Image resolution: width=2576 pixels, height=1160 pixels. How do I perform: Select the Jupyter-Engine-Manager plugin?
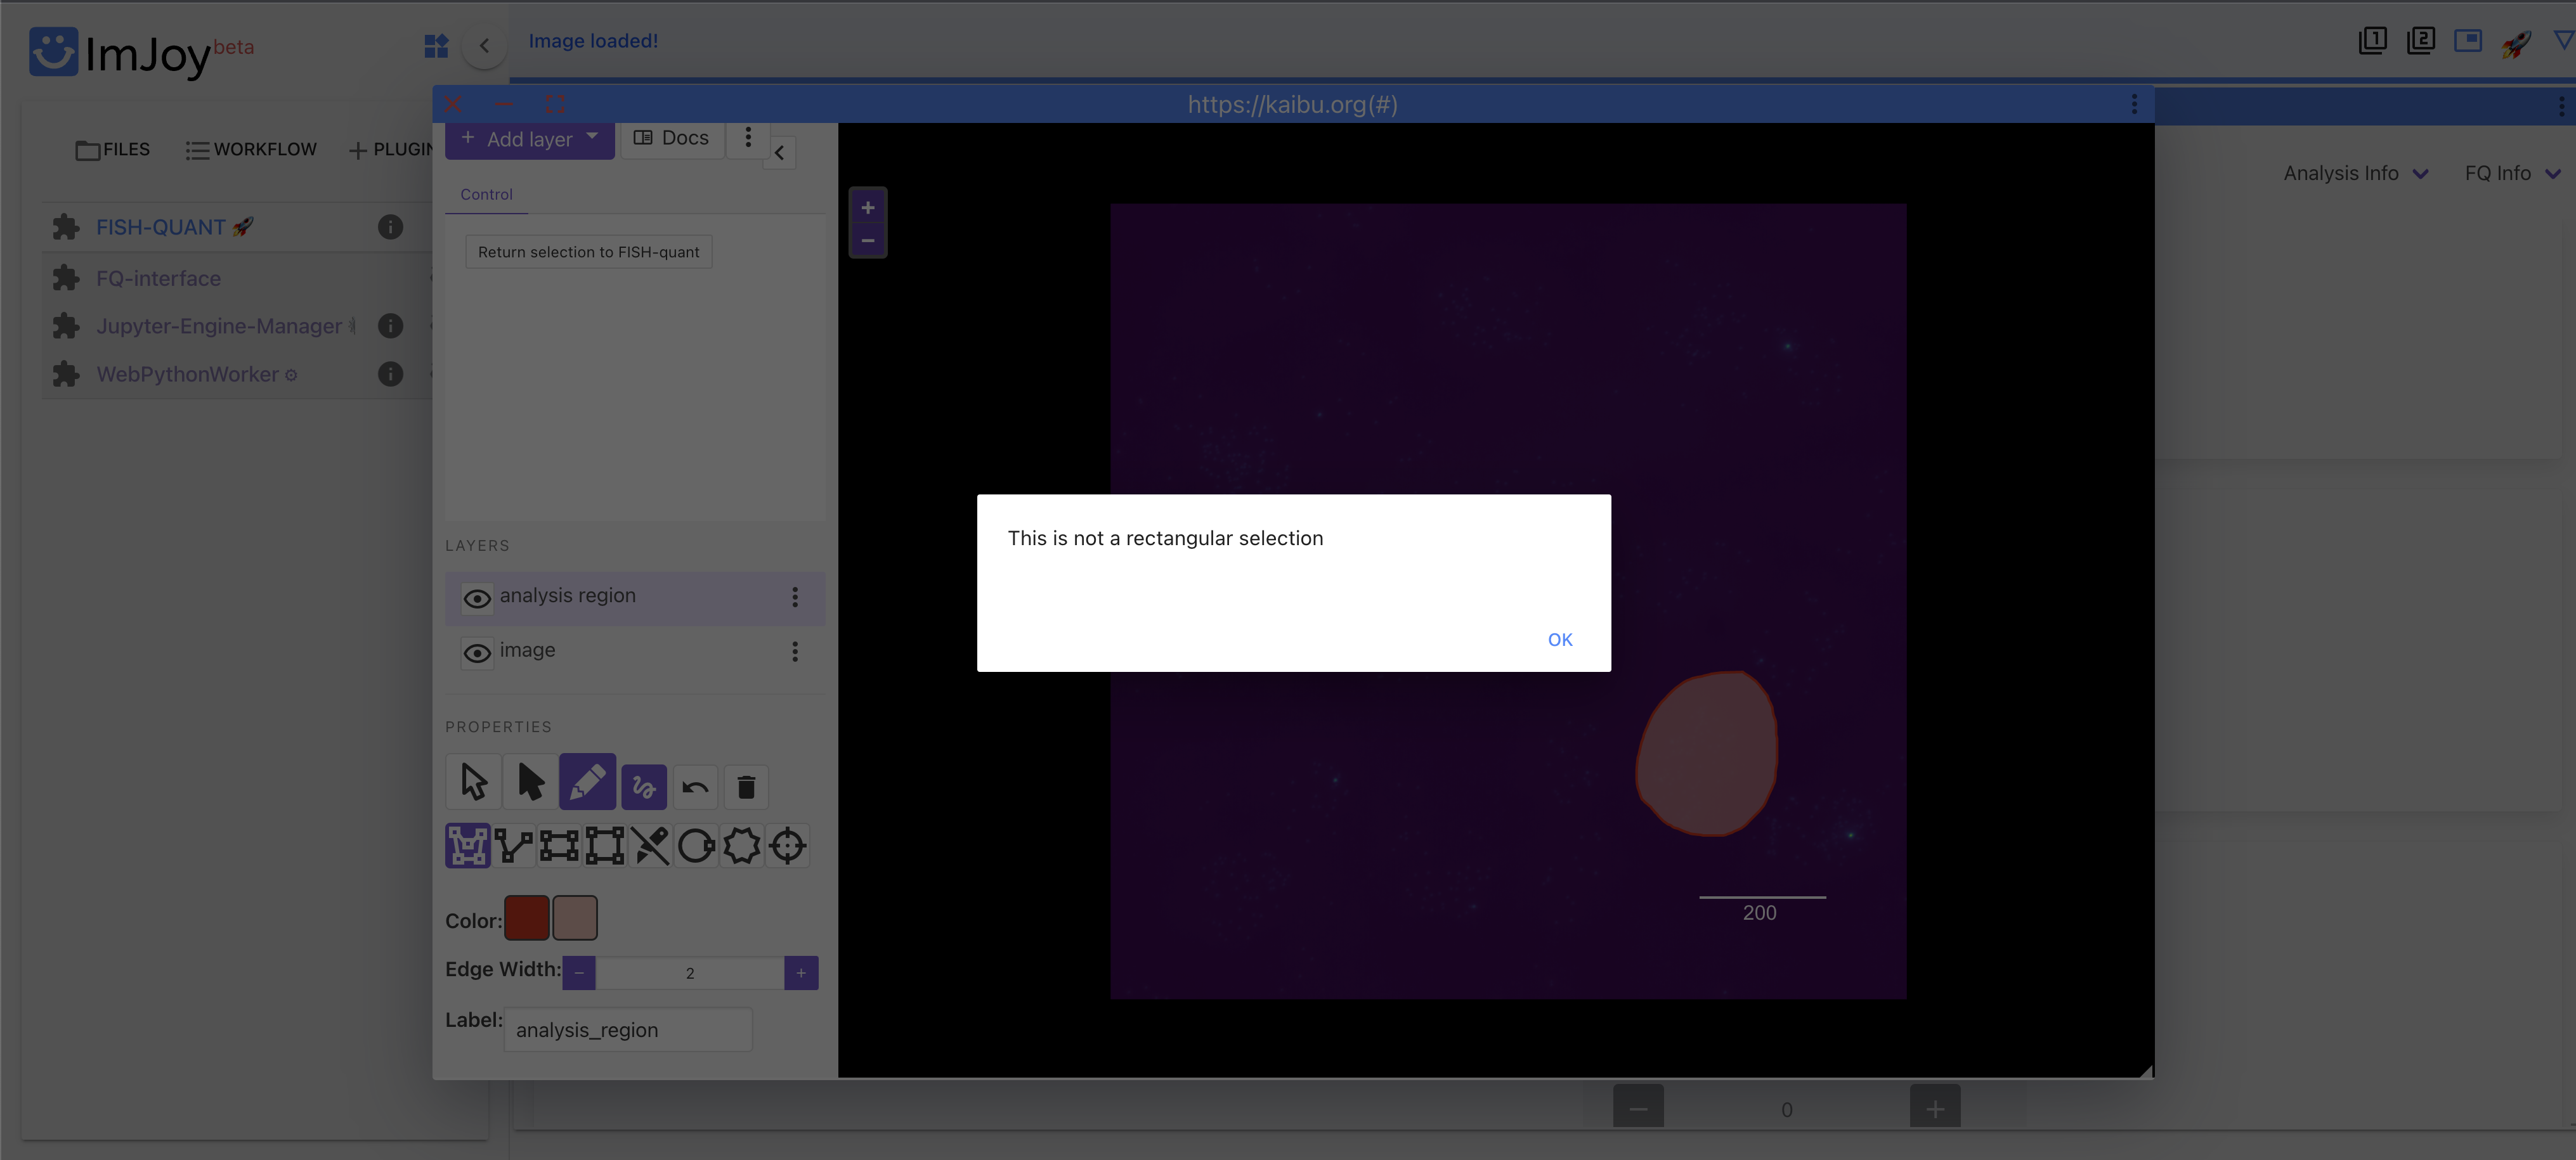(x=219, y=326)
